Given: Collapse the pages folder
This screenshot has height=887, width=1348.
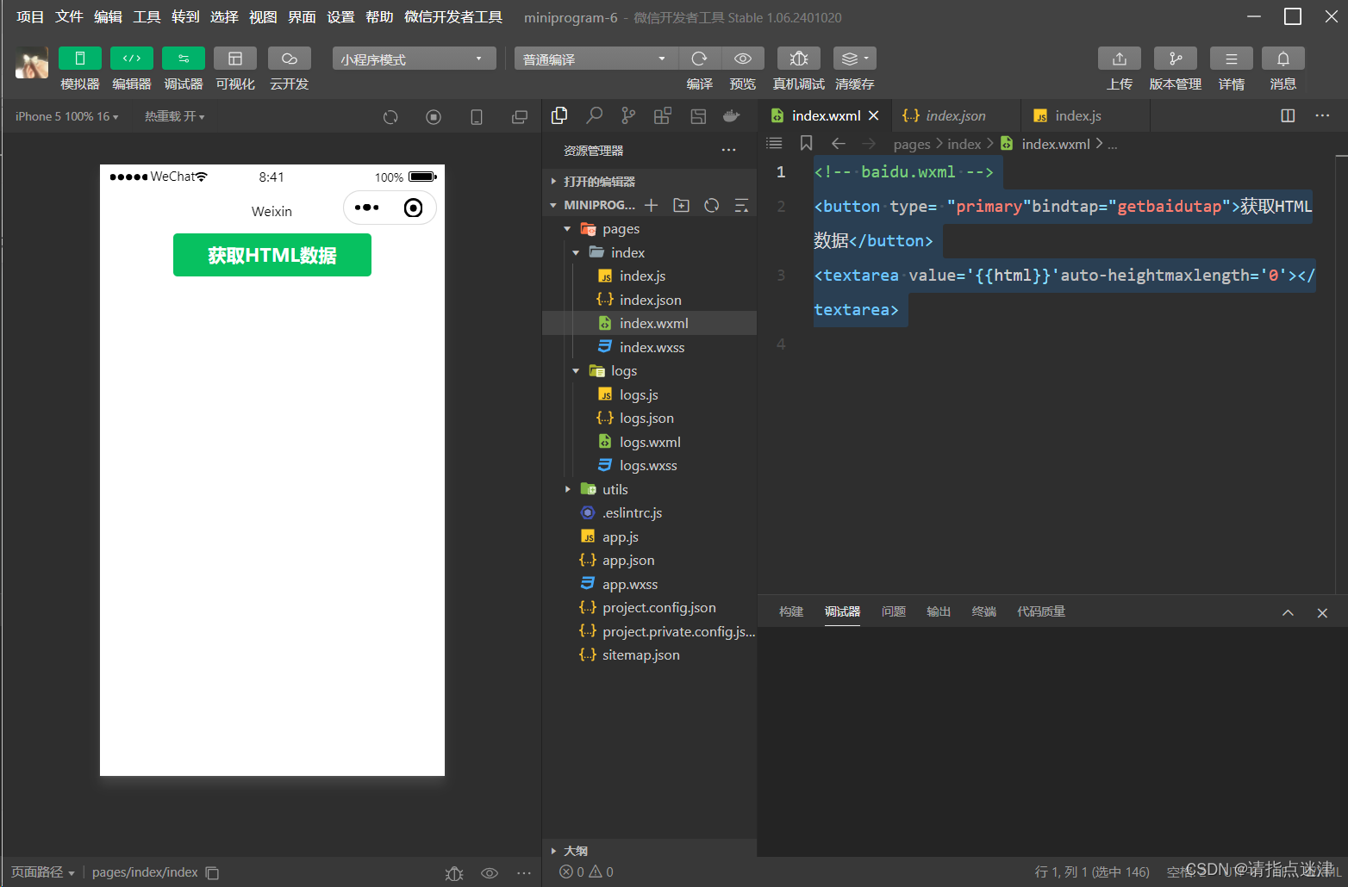Looking at the screenshot, I should [567, 229].
